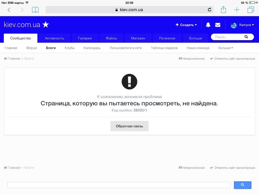Open Таблица лидеров
Viewport: 259px width, 194px height.
164,48
